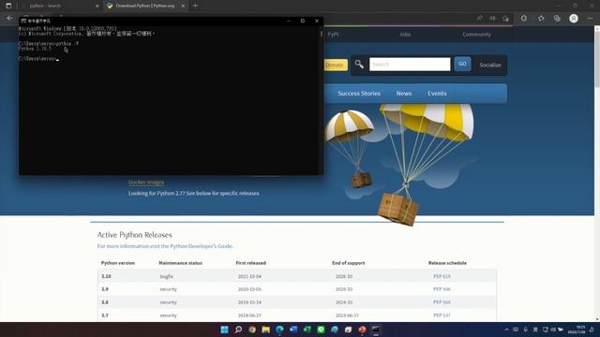The height and width of the screenshot is (337, 600).
Task: Open the Socialize menu
Action: point(490,65)
